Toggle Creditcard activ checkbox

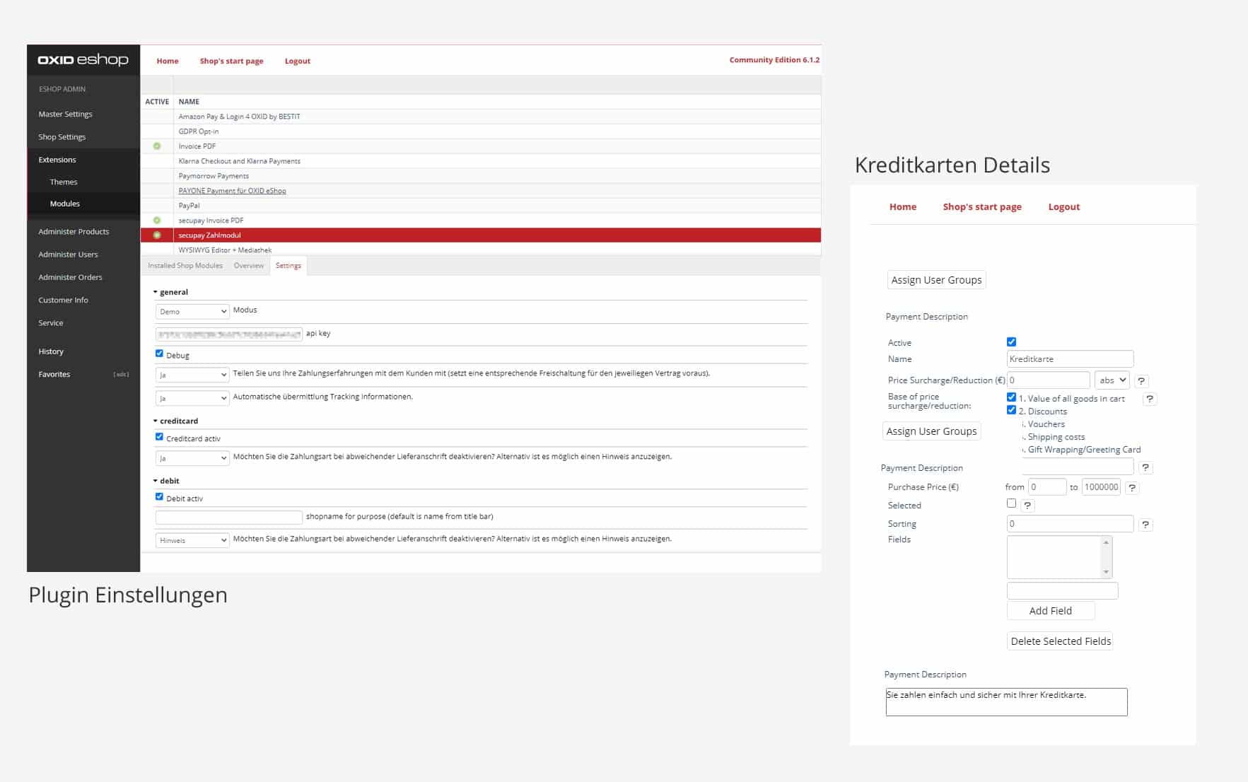tap(159, 437)
